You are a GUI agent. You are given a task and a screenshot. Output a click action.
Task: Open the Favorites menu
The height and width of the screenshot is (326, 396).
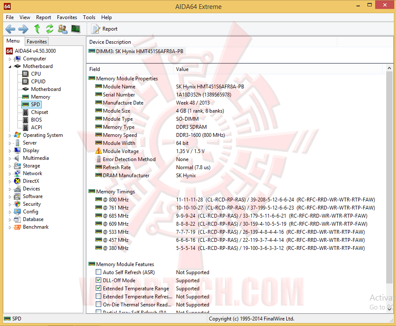[67, 17]
